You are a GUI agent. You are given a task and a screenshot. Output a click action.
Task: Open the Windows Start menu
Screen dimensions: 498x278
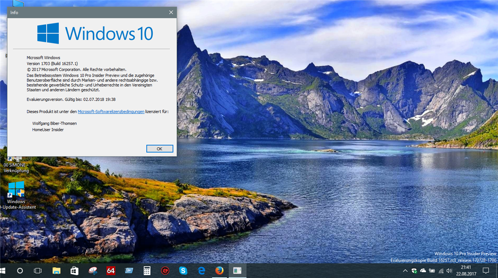(3, 271)
